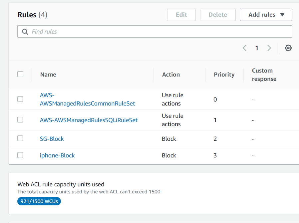The image size is (299, 223).
Task: Open the table preferences gear icon
Action: point(288,48)
